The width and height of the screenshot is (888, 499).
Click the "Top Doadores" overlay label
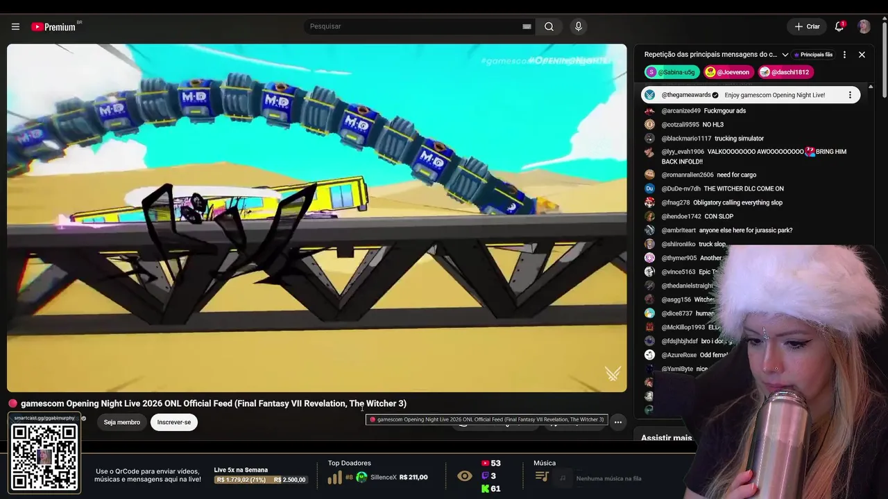coord(350,463)
